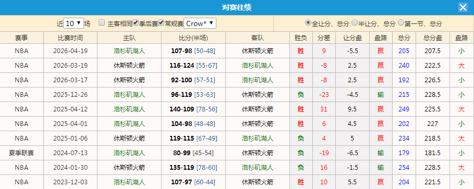
Task: Click the 赛事 column header
Action: tap(22, 37)
